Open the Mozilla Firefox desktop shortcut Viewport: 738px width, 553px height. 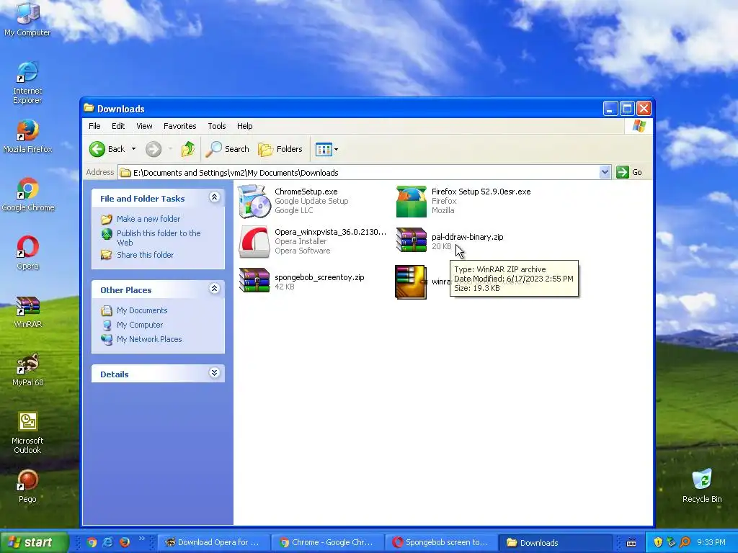[27, 136]
